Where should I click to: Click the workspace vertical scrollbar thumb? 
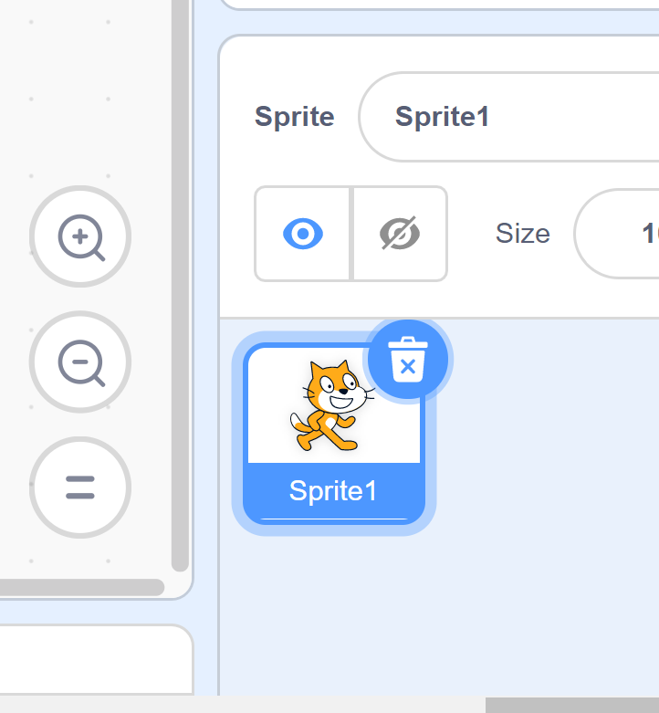coord(180,286)
